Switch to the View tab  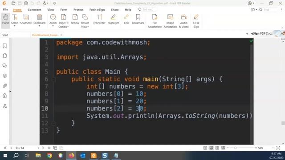(x=51, y=10)
